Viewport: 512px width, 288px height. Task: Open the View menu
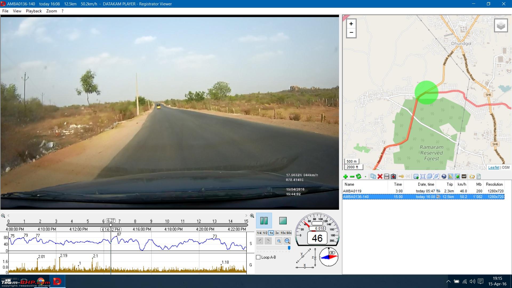(x=17, y=11)
